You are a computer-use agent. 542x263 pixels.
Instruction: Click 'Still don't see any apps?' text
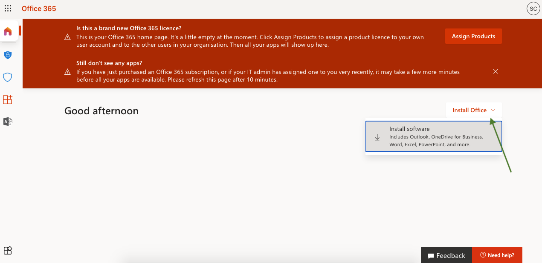tap(109, 63)
